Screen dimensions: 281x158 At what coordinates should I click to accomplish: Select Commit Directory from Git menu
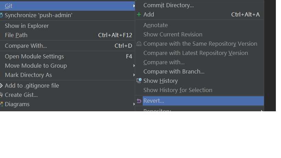click(x=168, y=5)
